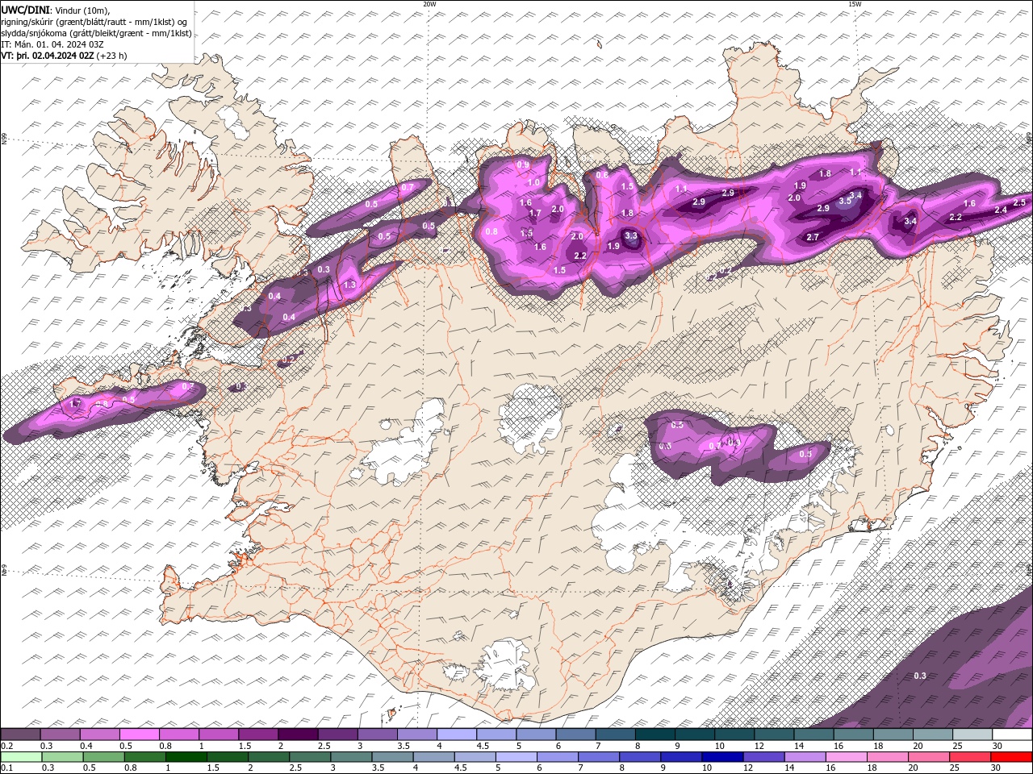Click the VT valid time 02.04.2024 02Z line

(x=64, y=56)
